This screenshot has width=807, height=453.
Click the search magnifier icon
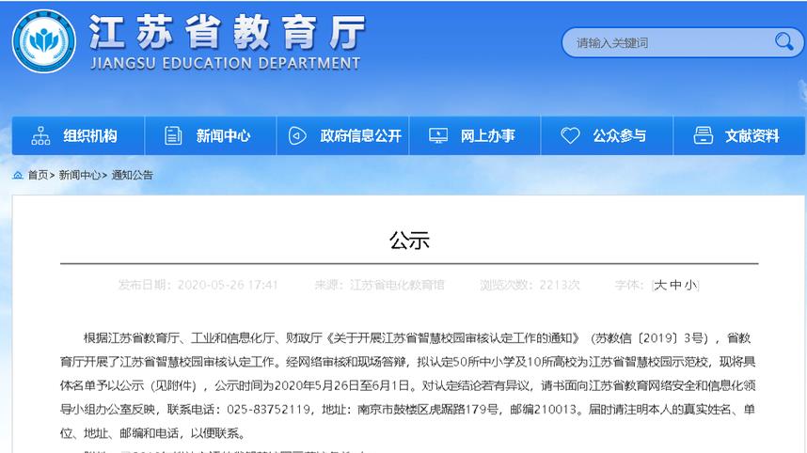tap(783, 41)
